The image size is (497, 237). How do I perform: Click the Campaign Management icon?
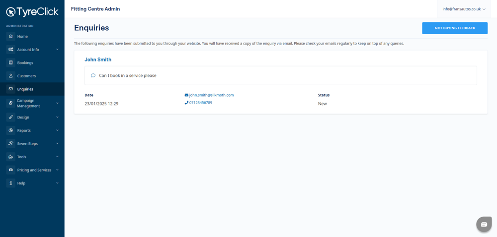11,103
